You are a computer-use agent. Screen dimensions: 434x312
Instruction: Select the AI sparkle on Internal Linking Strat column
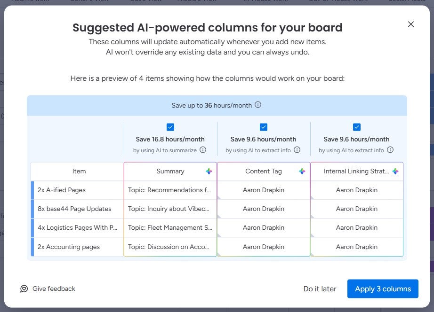coord(394,172)
